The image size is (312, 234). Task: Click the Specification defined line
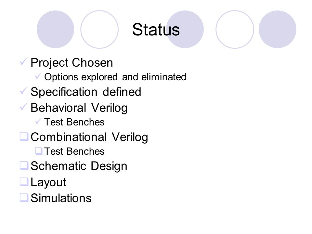pos(86,92)
